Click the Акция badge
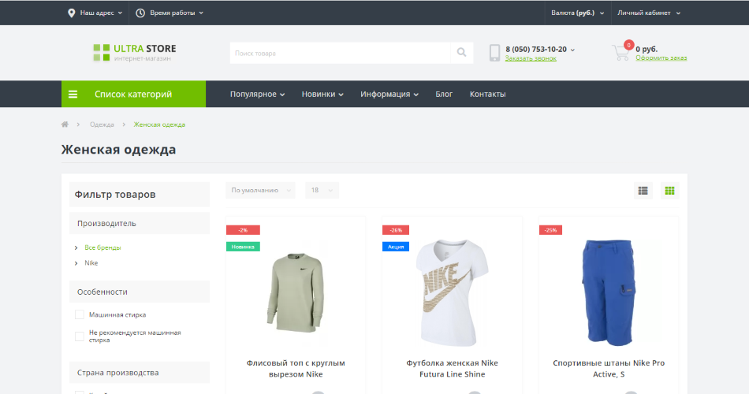This screenshot has height=394, width=749. pos(396,247)
